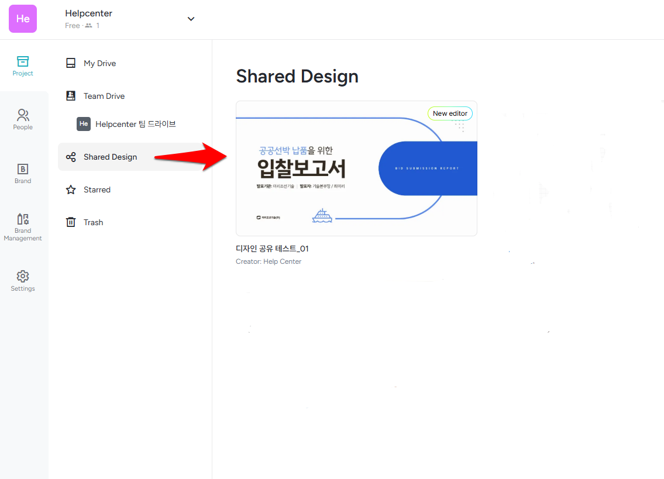Open Brand Management from the sidebar
664x479 pixels.
coord(23,227)
